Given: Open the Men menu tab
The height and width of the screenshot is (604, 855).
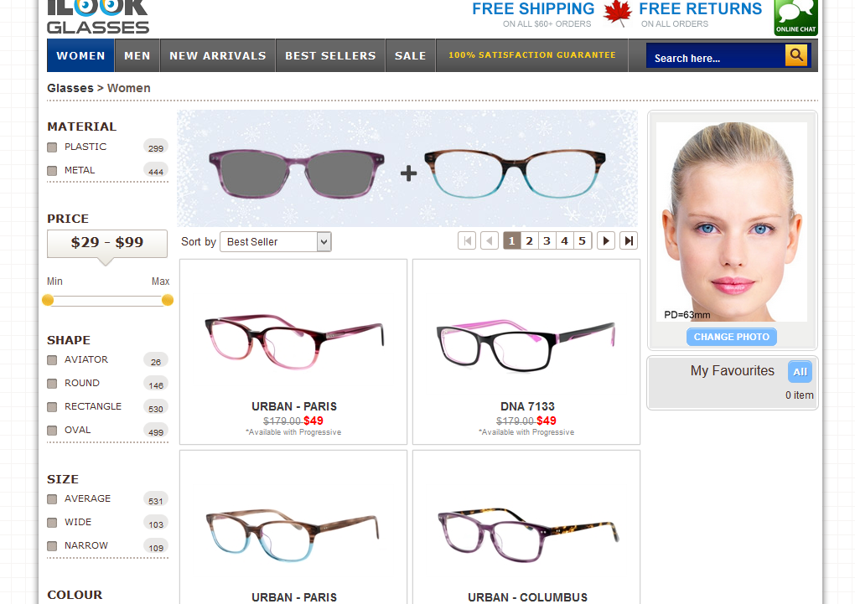Looking at the screenshot, I should coord(137,56).
